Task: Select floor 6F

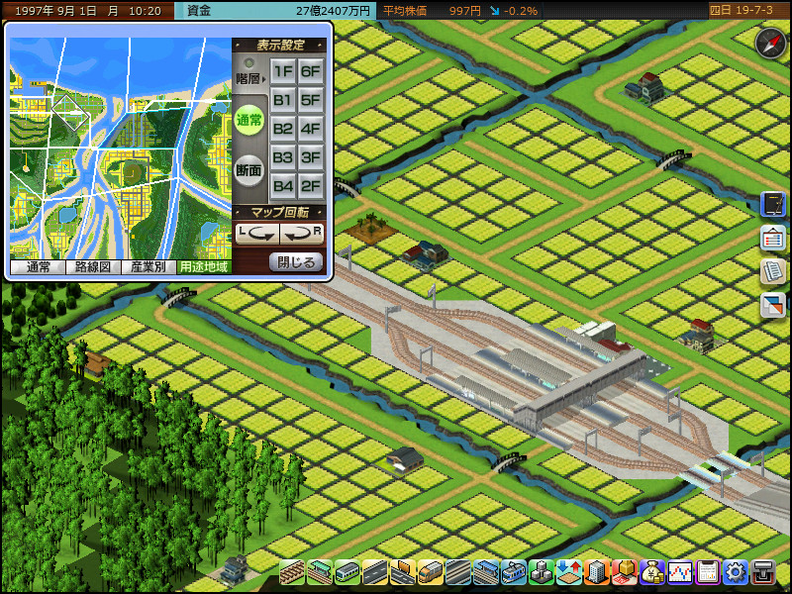Action: [x=310, y=71]
